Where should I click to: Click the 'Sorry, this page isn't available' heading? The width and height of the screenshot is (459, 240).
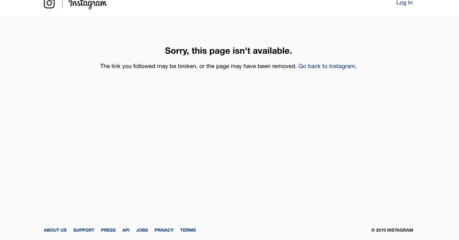(x=228, y=51)
